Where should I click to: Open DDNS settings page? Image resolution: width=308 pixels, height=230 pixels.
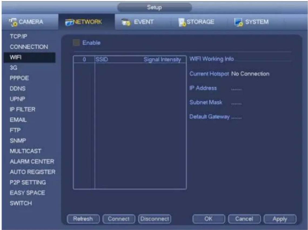click(18, 89)
